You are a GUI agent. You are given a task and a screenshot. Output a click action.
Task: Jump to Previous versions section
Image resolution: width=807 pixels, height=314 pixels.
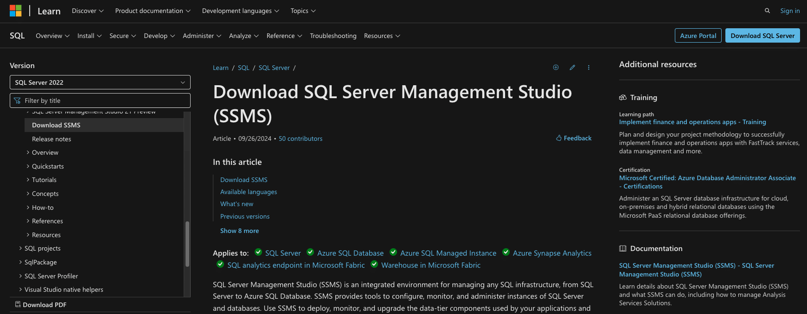245,216
